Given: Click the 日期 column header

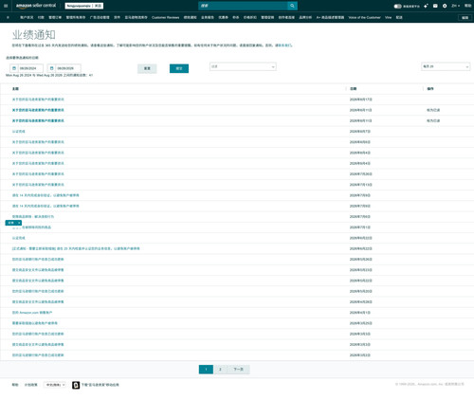Looking at the screenshot, I should (x=354, y=89).
